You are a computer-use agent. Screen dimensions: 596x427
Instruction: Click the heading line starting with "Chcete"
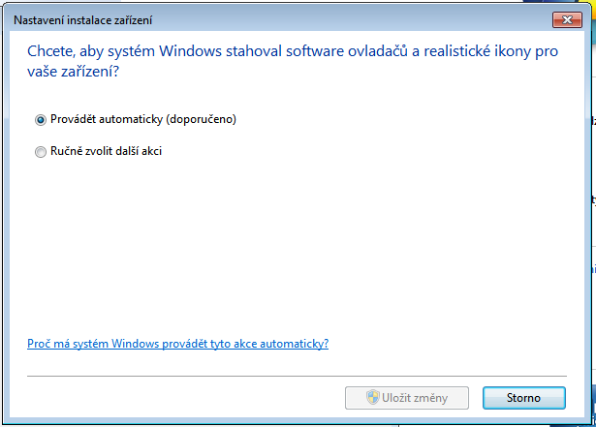coord(291,52)
